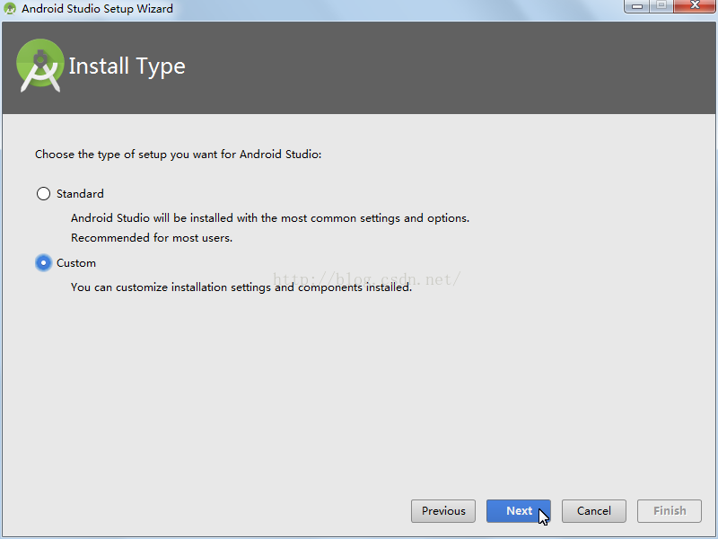Select the Custom radio button

coord(43,263)
